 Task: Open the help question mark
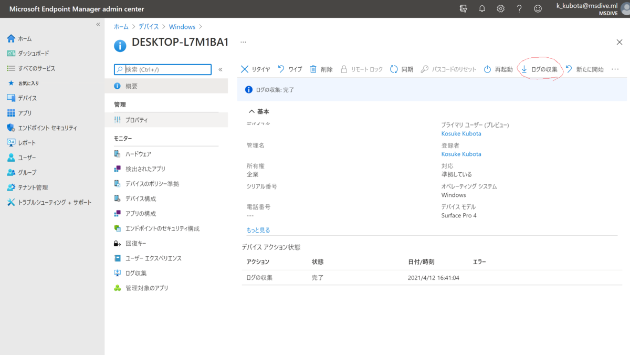[x=519, y=8]
